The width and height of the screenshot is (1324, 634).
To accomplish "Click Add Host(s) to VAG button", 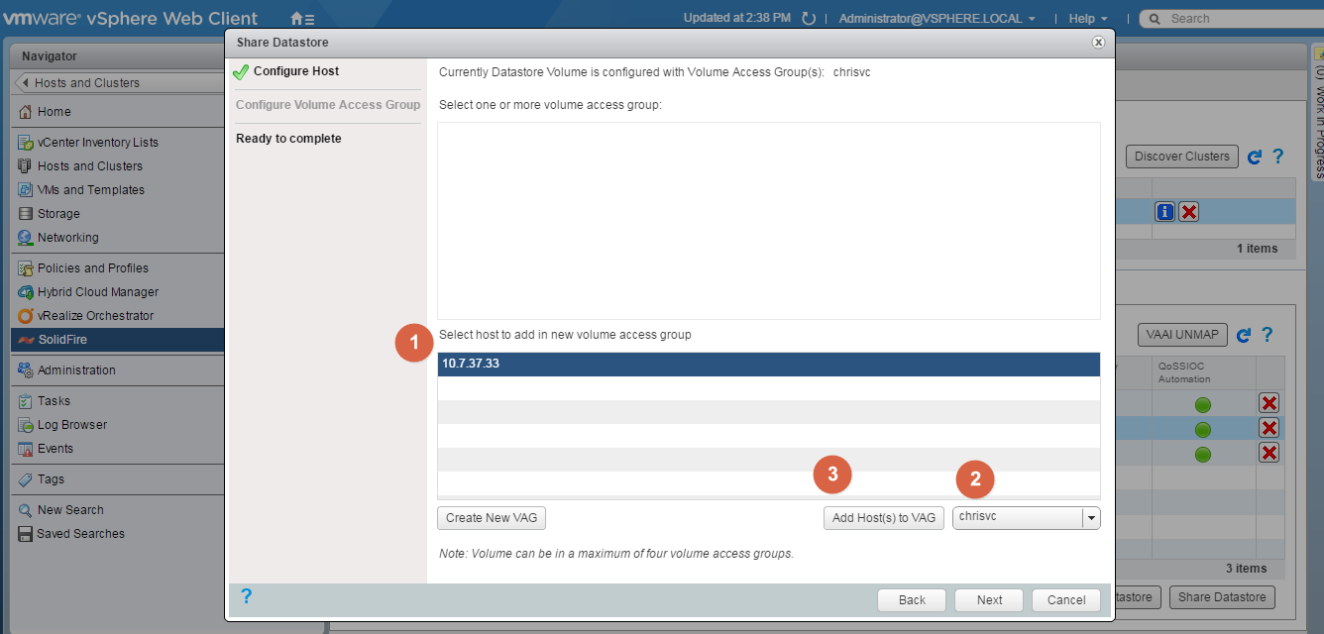I will pyautogui.click(x=884, y=518).
